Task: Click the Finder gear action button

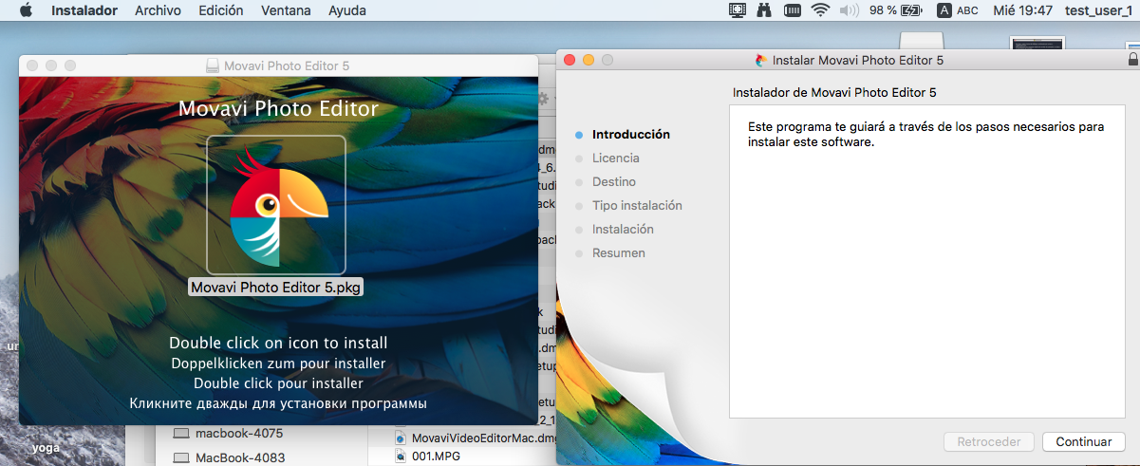Action: 544,98
